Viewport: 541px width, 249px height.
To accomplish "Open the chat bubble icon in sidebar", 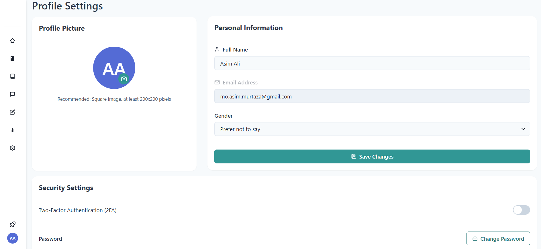I will click(x=13, y=94).
